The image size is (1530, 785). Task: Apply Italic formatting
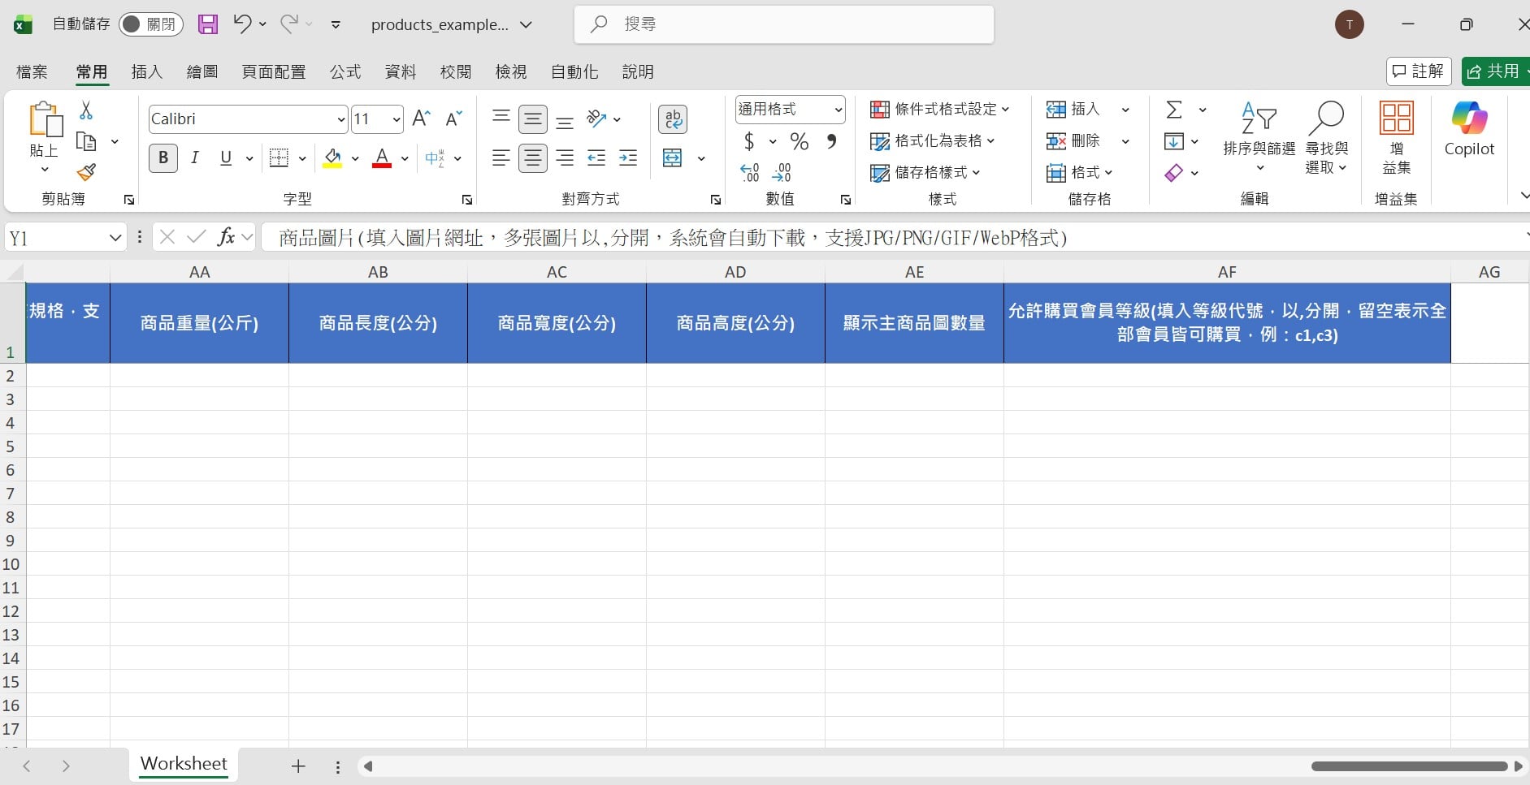[195, 157]
